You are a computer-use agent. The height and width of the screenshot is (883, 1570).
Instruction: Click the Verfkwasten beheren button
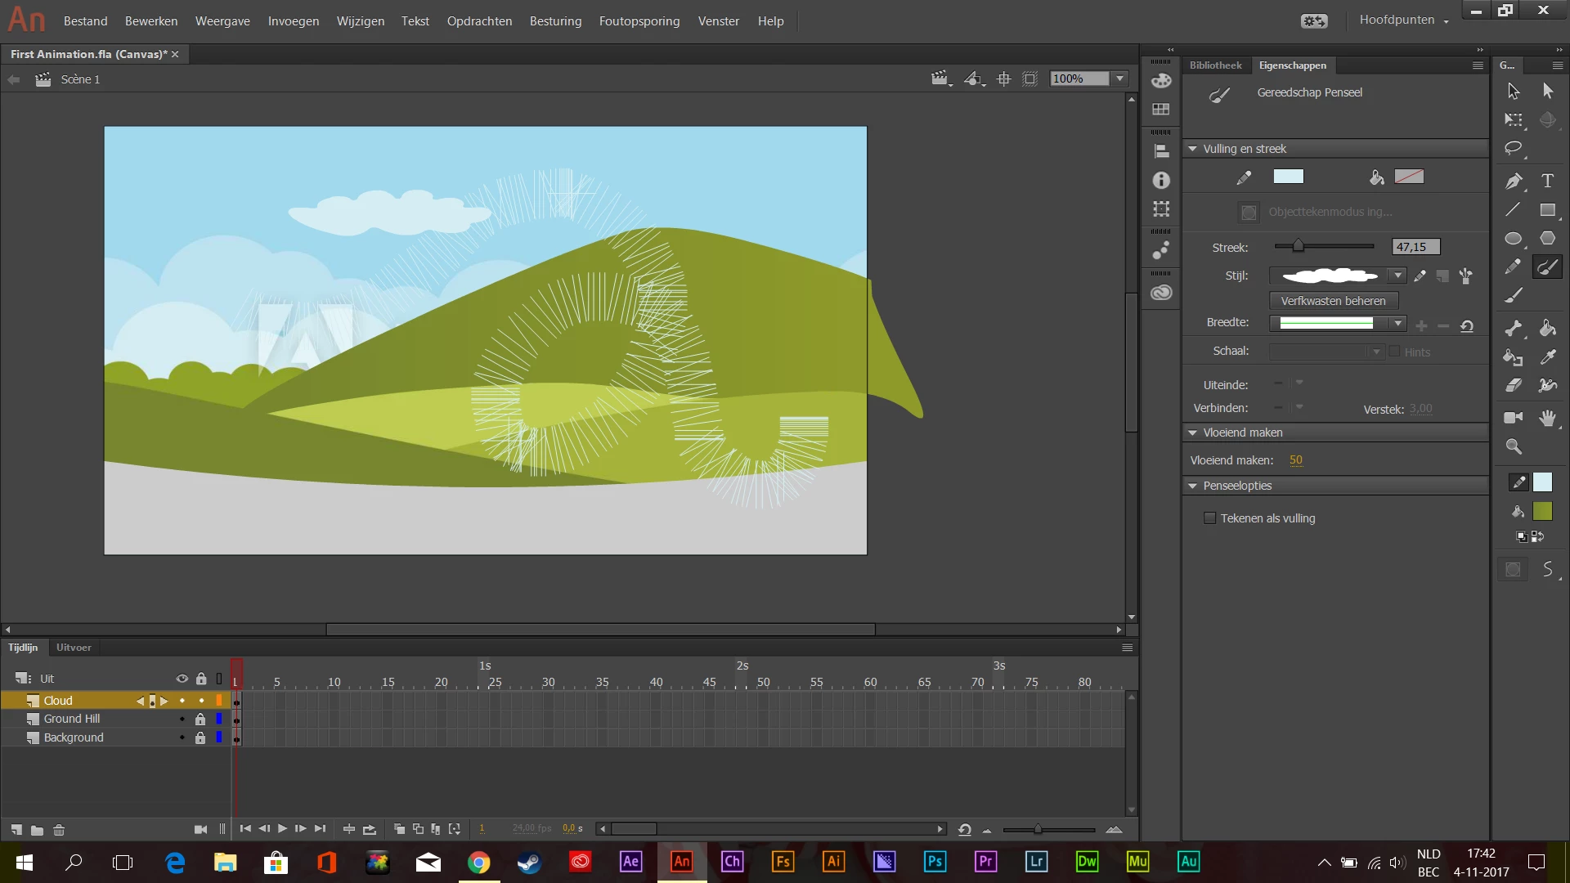point(1333,301)
